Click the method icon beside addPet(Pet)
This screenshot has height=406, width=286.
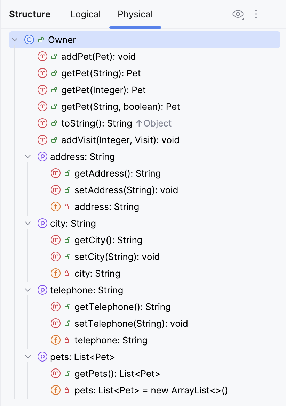(42, 56)
